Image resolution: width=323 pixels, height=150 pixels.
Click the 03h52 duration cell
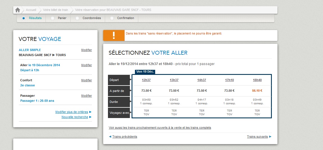point(174,101)
